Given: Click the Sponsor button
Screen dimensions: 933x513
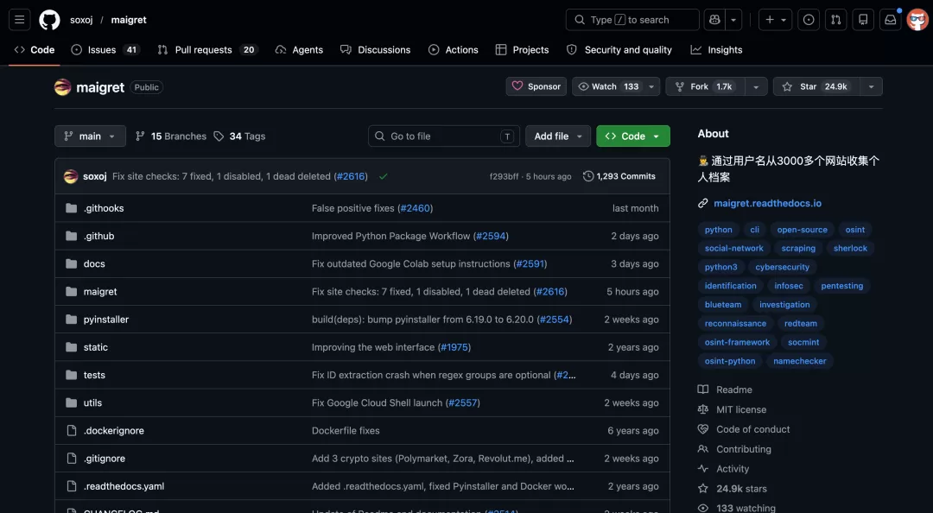Looking at the screenshot, I should click(x=536, y=87).
